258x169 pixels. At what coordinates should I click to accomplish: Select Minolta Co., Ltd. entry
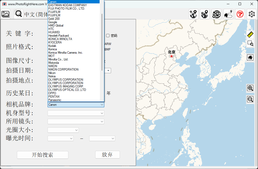(74, 59)
